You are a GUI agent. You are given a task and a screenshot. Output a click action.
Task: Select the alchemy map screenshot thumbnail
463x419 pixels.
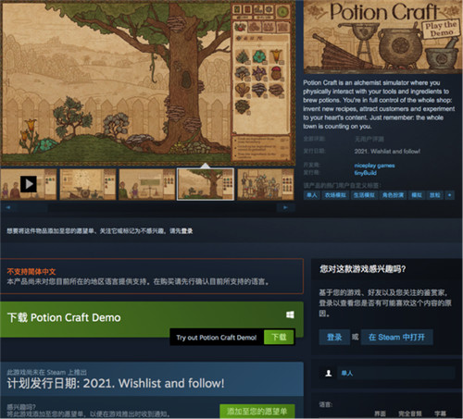point(88,184)
